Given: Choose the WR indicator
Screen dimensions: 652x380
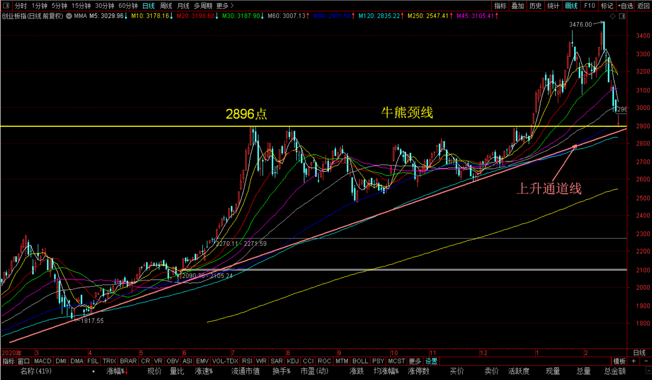Looking at the screenshot, I should click(261, 361).
